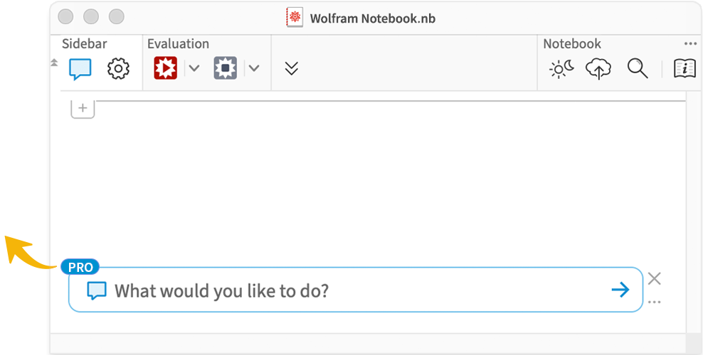This screenshot has height=355, width=703.
Task: Toggle light and dark mode icon
Action: (562, 69)
